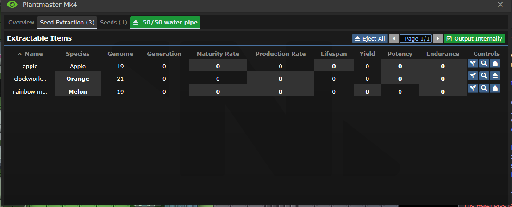Click the 'rainbow m...' name cell
512x207 pixels.
(x=30, y=91)
